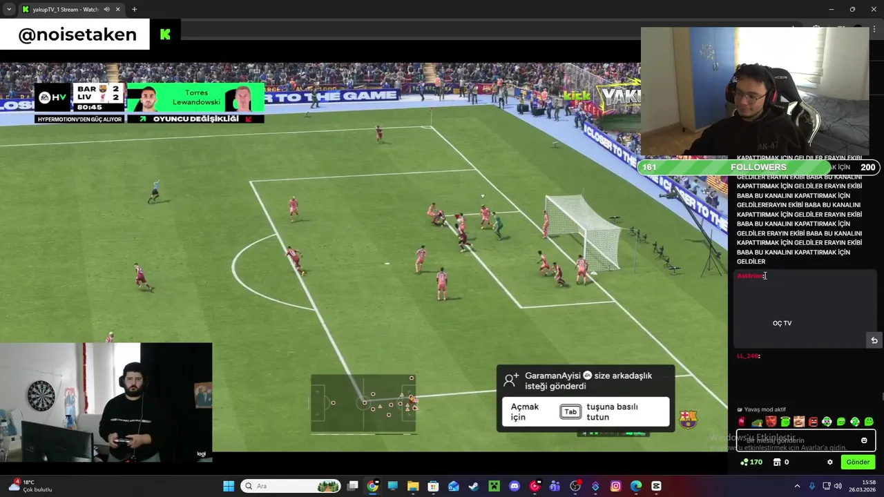
Task: Insert the green halo blob emote
Action: [x=785, y=422]
